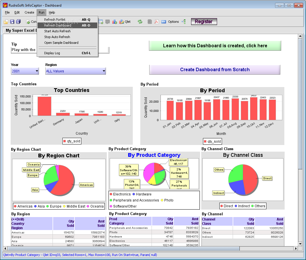Select Refresh Dashboard menu entry
Screen dimensions: 306x260
[x=67, y=25]
